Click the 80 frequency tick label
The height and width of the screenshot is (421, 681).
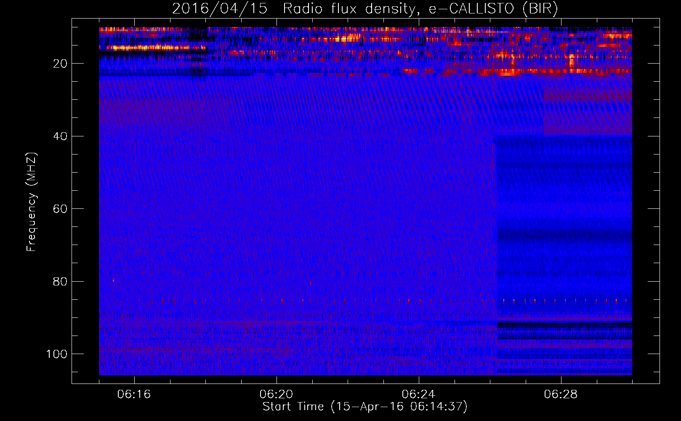coord(60,281)
